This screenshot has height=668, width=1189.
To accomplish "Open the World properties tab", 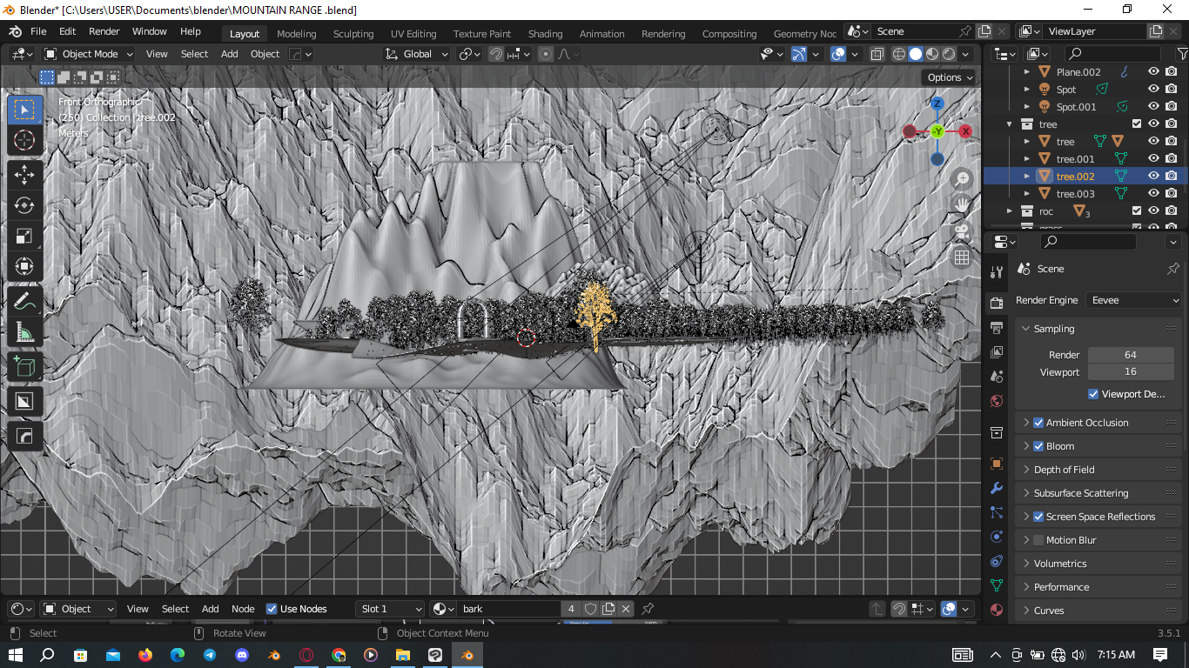I will tap(997, 401).
